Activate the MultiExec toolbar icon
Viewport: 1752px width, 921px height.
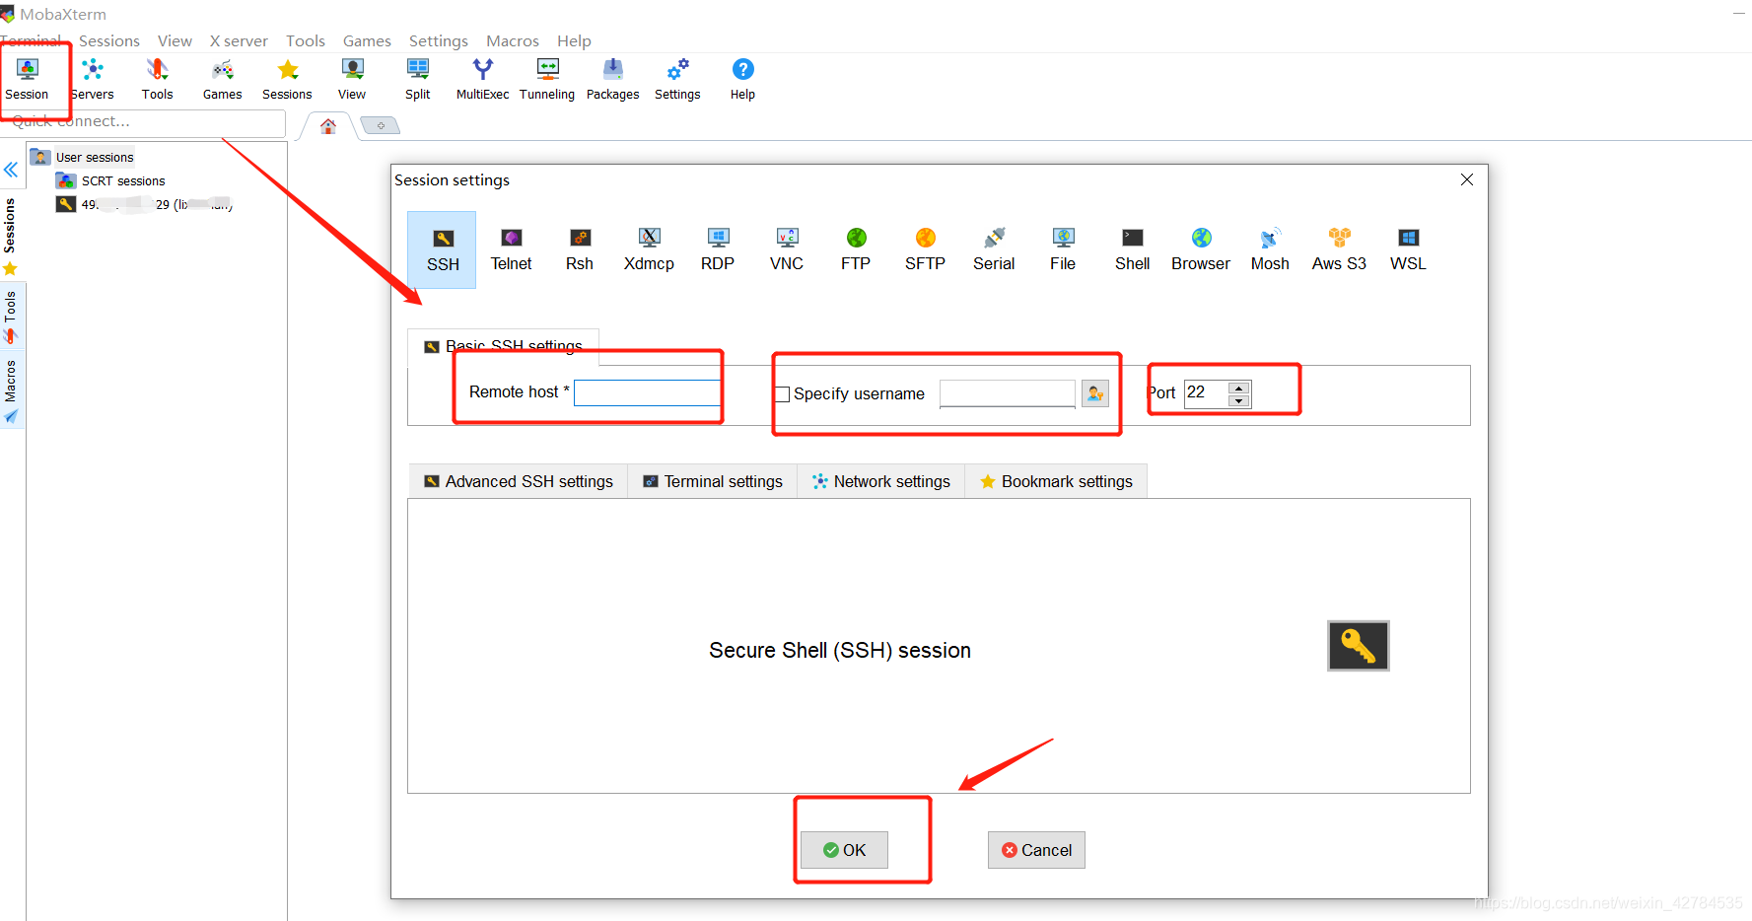click(x=483, y=79)
